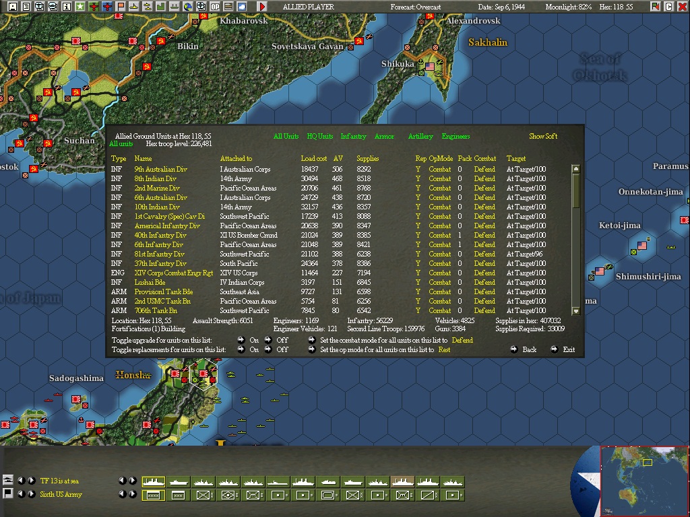Viewport: 690px width, 517px height.
Task: Open the green industry factory icon
Action: [160, 6]
